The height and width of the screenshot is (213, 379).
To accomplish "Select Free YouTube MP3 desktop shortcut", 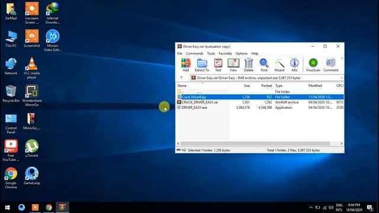I will coord(11,150).
